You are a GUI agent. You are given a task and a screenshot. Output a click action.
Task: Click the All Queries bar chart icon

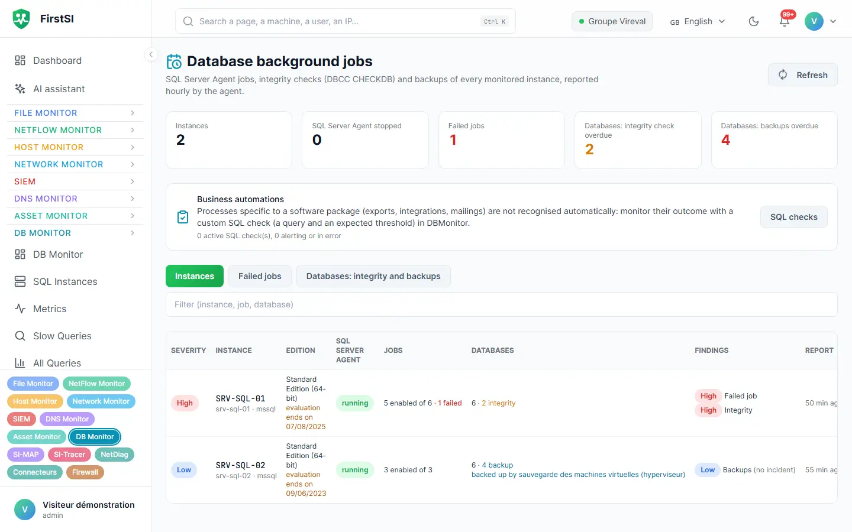(20, 363)
